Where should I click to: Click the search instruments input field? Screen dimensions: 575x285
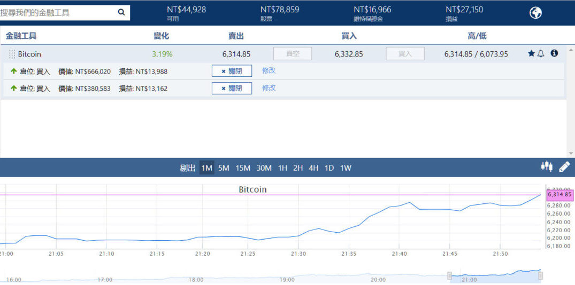click(x=58, y=13)
